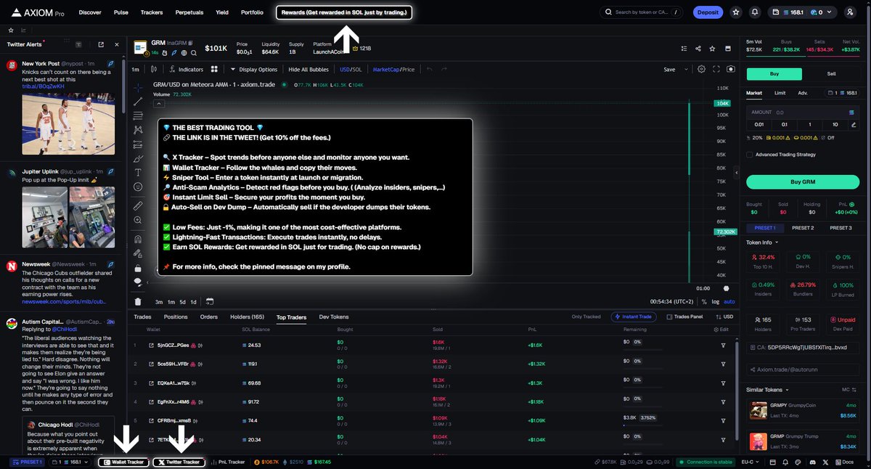This screenshot has height=469, width=871.
Task: Select the Sell tab
Action: [832, 74]
